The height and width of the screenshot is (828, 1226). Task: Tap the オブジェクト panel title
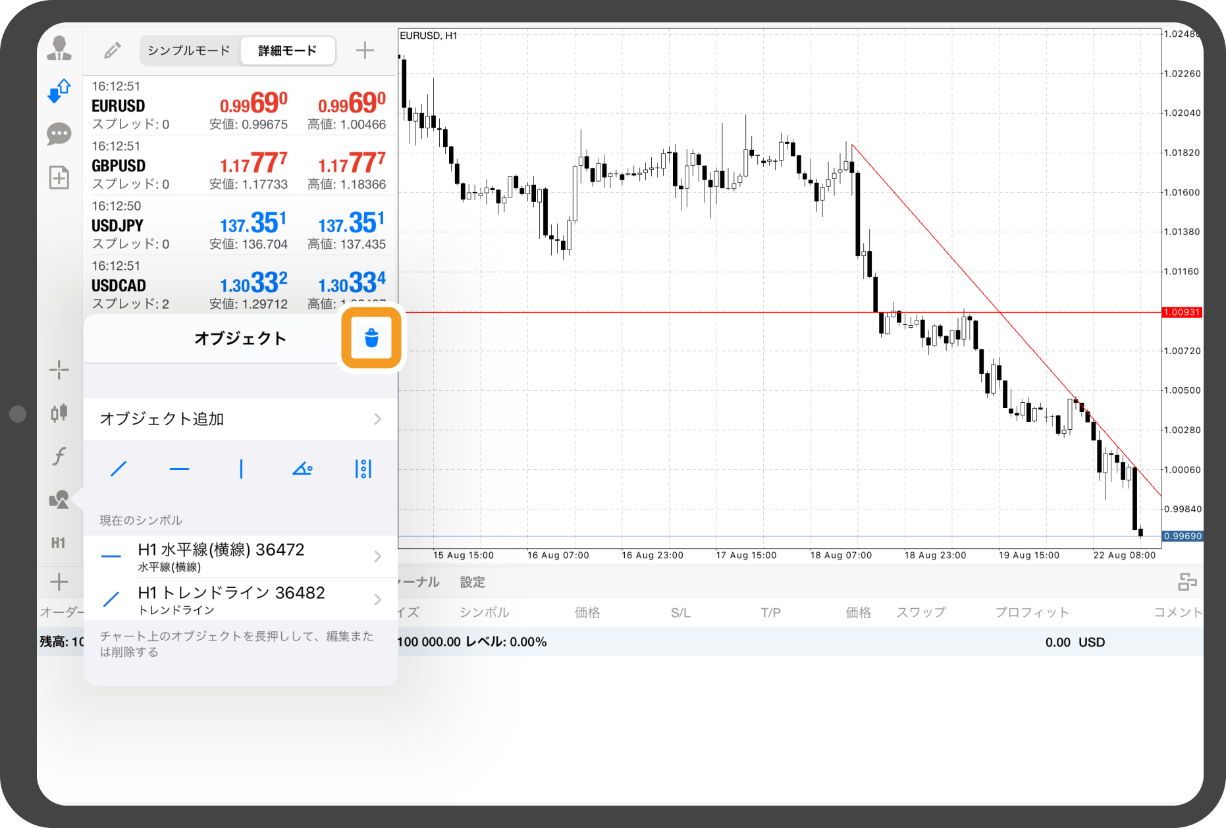240,338
